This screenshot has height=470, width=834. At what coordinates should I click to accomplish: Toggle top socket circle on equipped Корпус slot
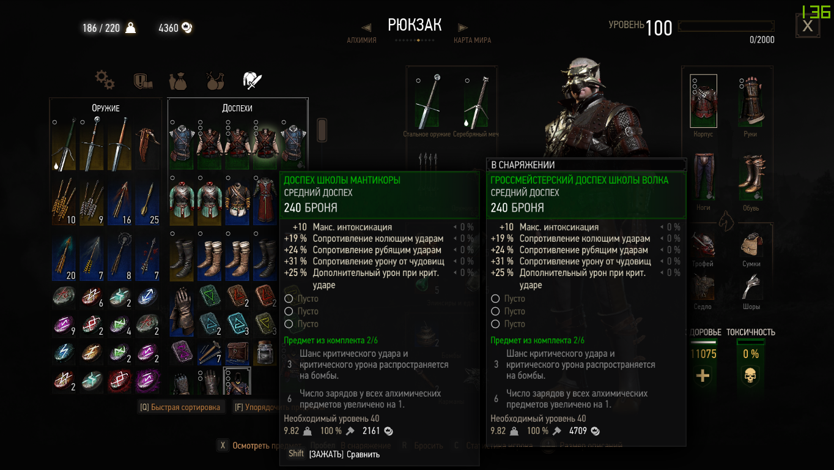(695, 80)
